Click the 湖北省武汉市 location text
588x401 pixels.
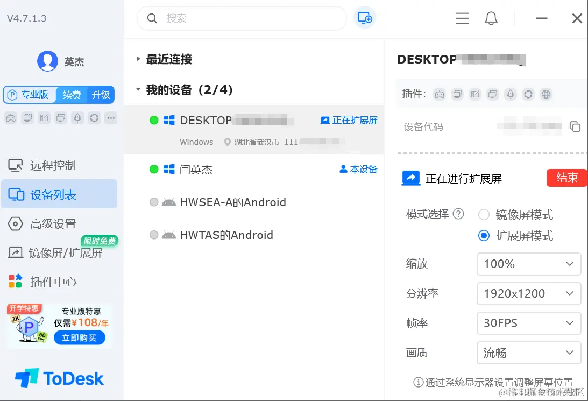(x=257, y=142)
